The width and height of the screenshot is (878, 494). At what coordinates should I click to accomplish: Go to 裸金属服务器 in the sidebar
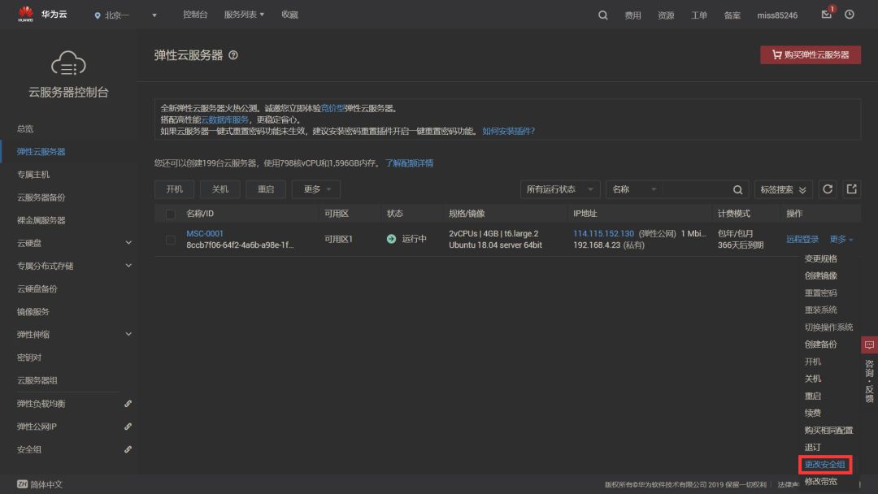[x=41, y=220]
